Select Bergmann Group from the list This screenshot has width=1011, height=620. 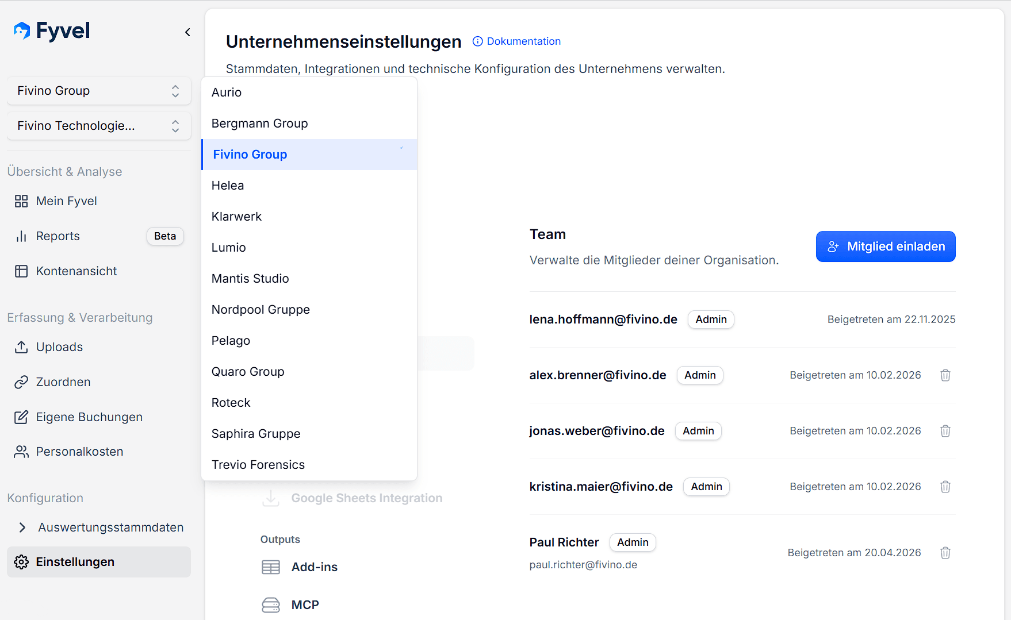click(x=309, y=124)
